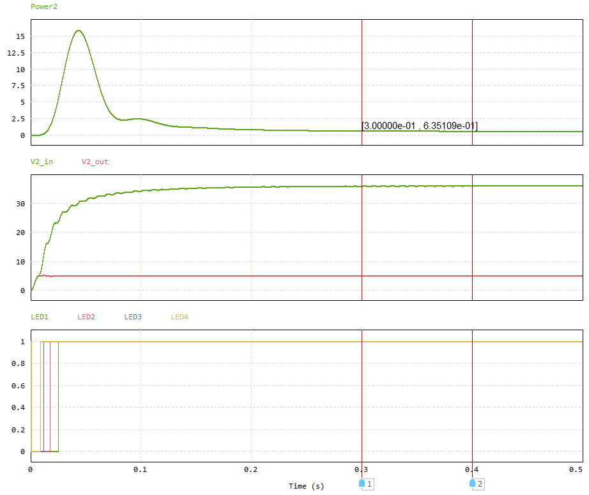This screenshot has height=495, width=589.
Task: Click the 0.8 tick on LED y-axis
Action: pos(19,364)
